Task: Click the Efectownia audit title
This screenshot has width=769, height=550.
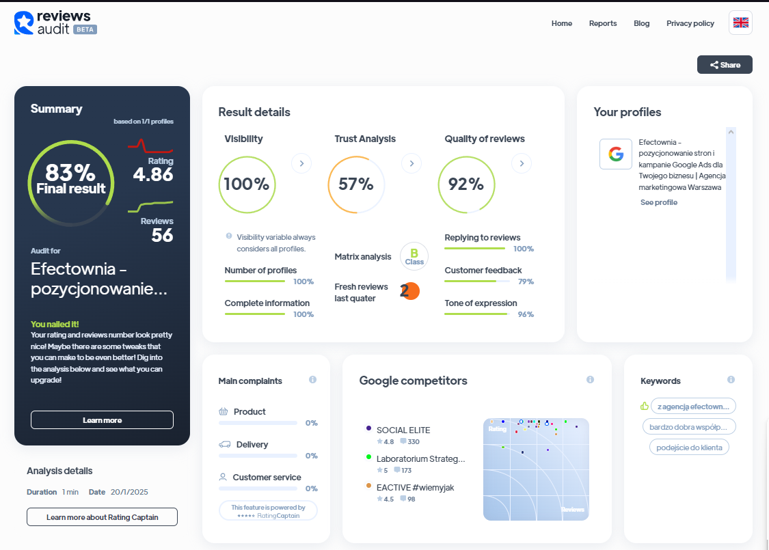Action: (99, 279)
